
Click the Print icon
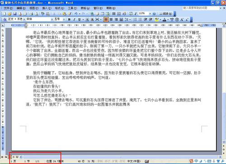(x=31, y=14)
